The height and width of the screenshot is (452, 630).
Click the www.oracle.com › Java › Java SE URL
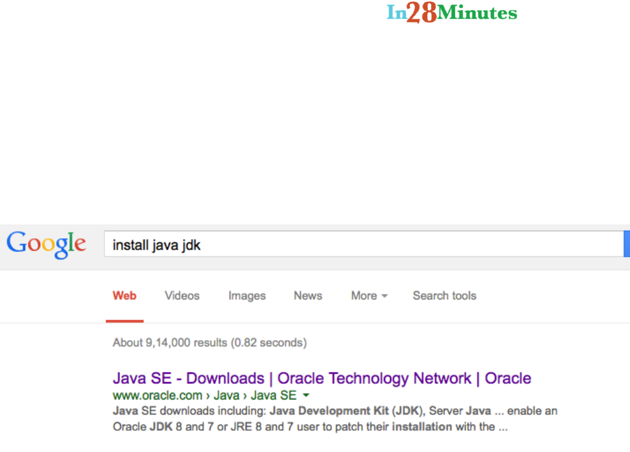coord(204,395)
